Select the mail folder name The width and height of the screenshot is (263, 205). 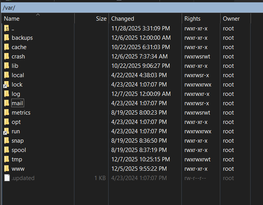click(17, 103)
